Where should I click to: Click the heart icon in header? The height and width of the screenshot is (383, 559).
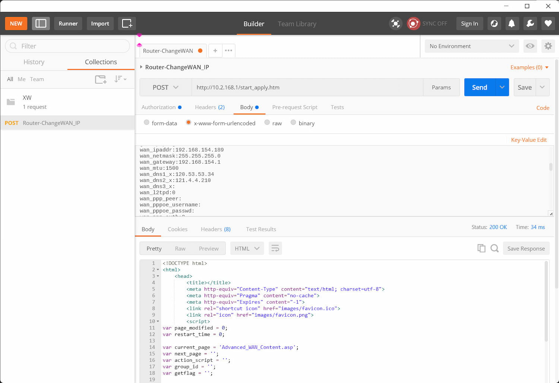[548, 23]
